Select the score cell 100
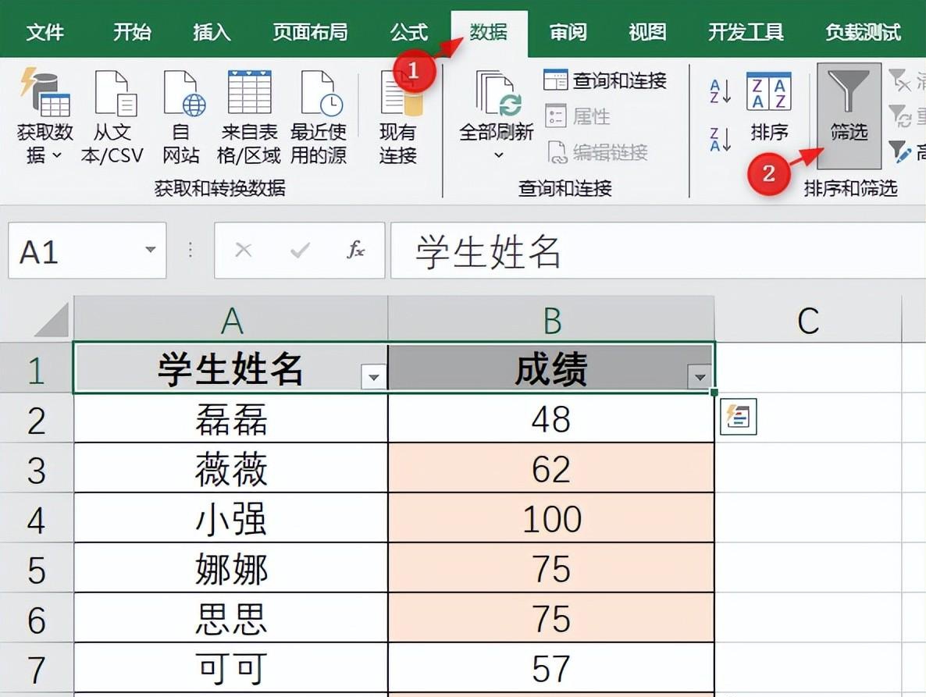 click(551, 518)
